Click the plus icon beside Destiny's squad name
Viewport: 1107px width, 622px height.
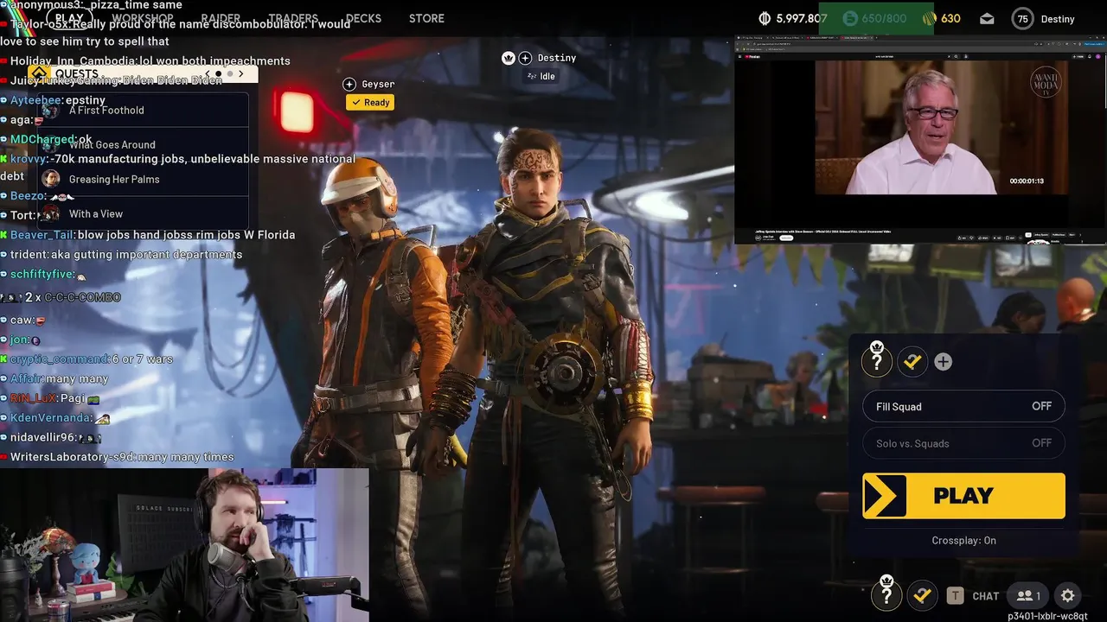click(525, 58)
